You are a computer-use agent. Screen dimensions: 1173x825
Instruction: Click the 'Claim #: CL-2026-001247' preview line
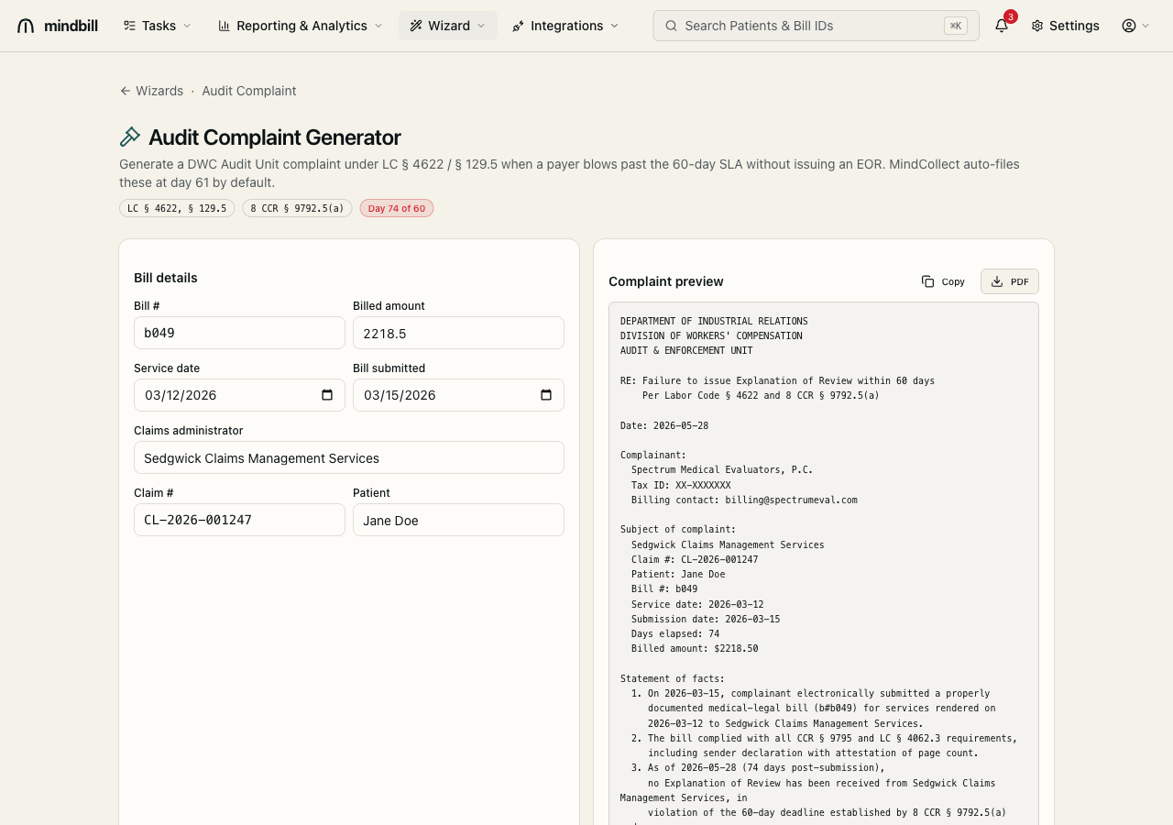(695, 559)
